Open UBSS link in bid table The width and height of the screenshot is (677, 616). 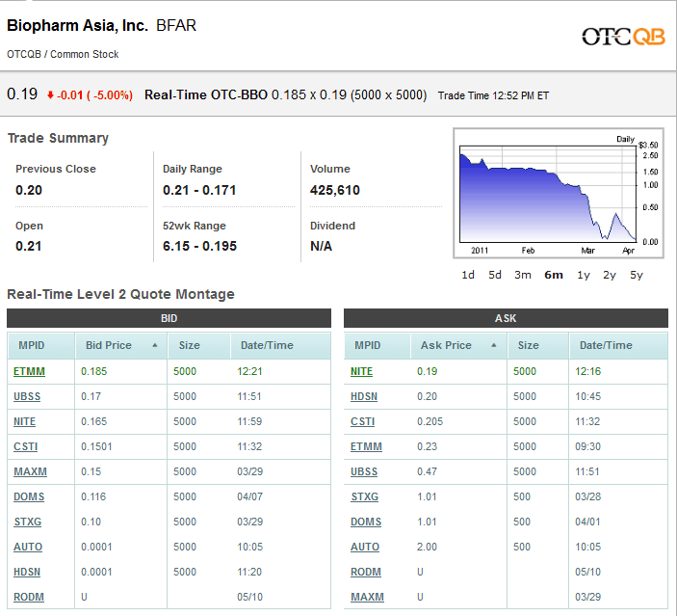tap(28, 396)
